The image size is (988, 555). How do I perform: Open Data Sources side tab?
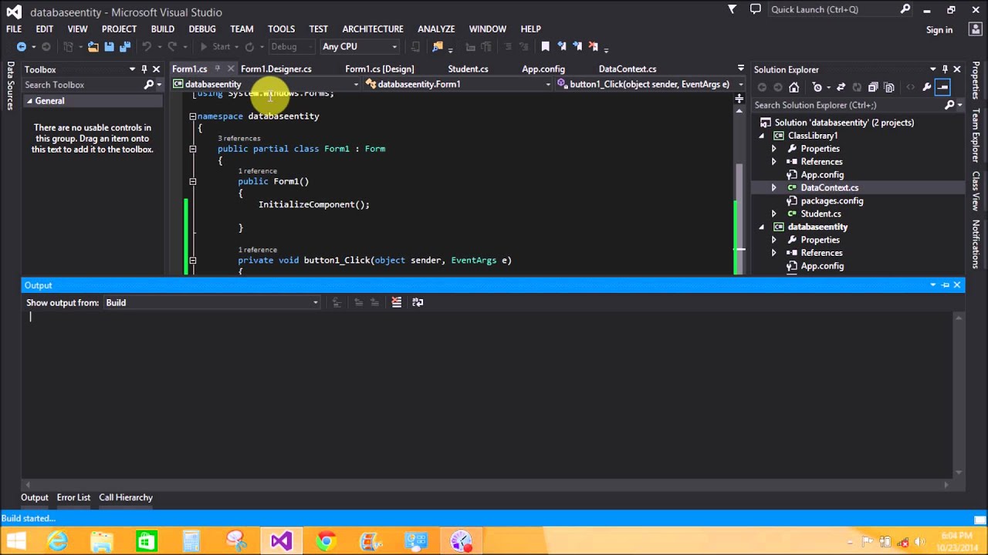(11, 86)
